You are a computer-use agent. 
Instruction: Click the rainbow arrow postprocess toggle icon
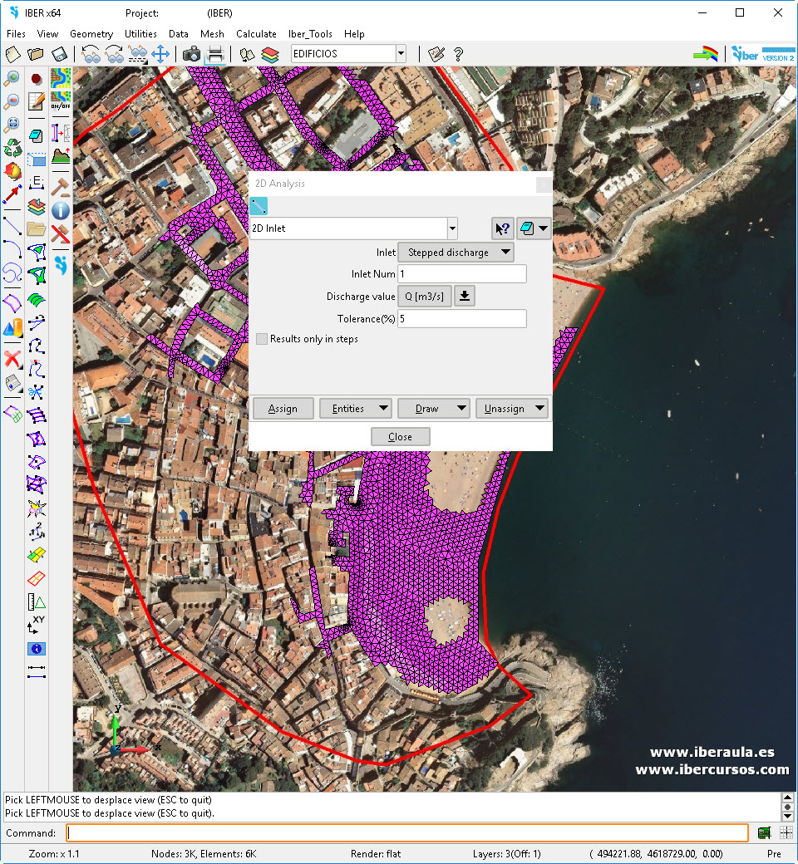(706, 54)
